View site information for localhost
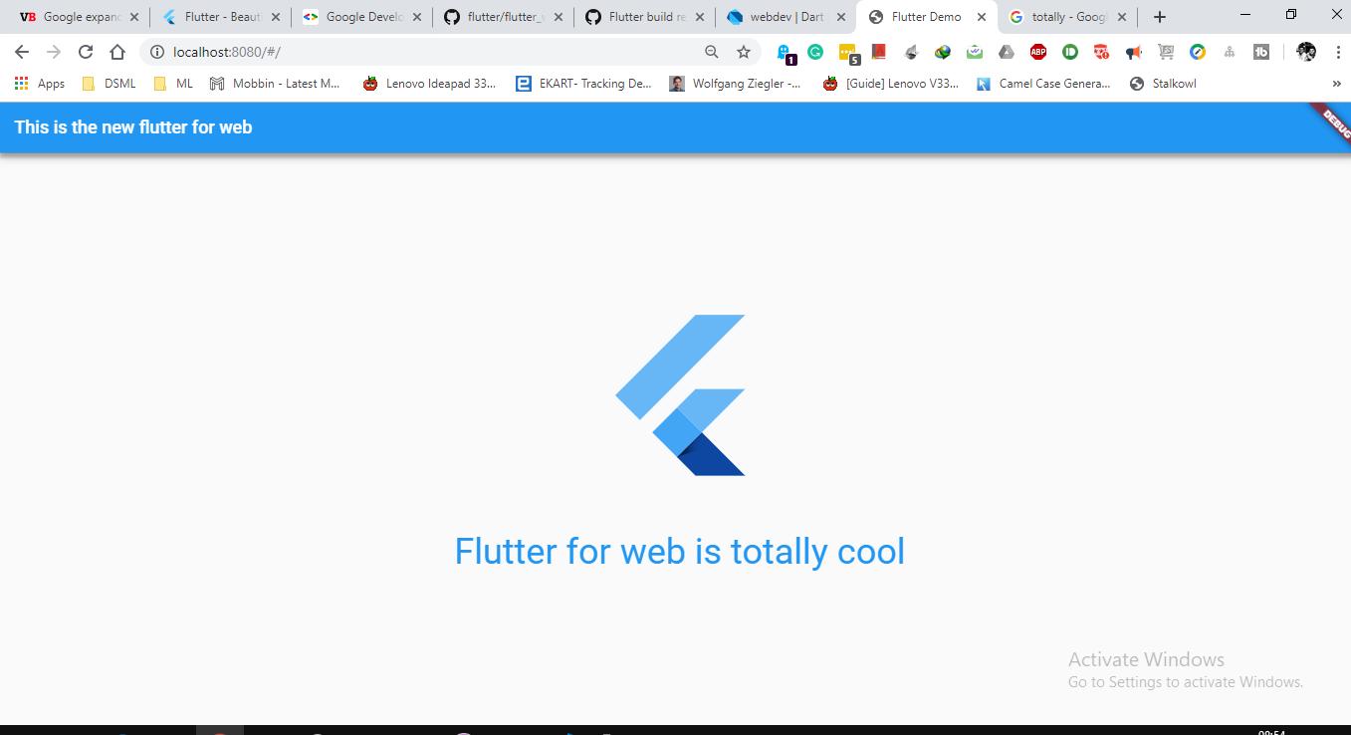Viewport: 1351px width, 735px height. pos(156,52)
